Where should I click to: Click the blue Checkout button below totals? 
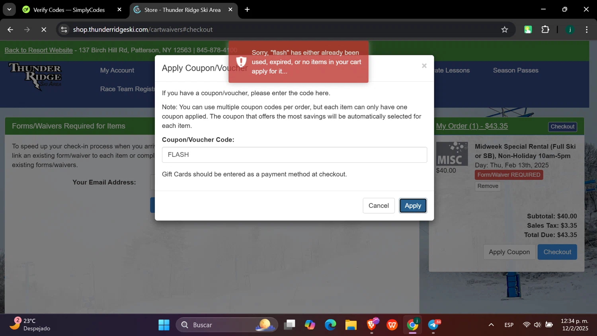coord(557,252)
